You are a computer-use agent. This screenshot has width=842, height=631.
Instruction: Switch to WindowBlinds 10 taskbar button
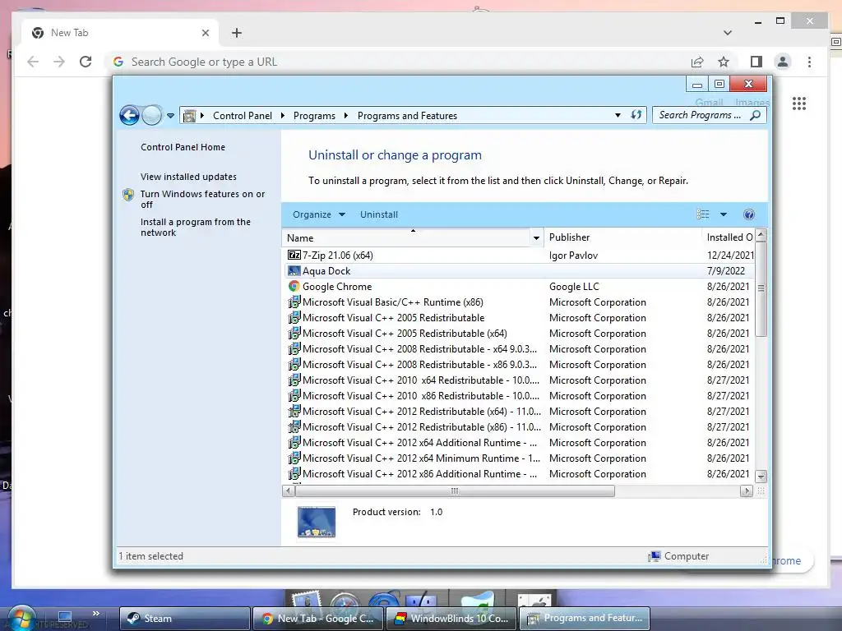pyautogui.click(x=450, y=618)
